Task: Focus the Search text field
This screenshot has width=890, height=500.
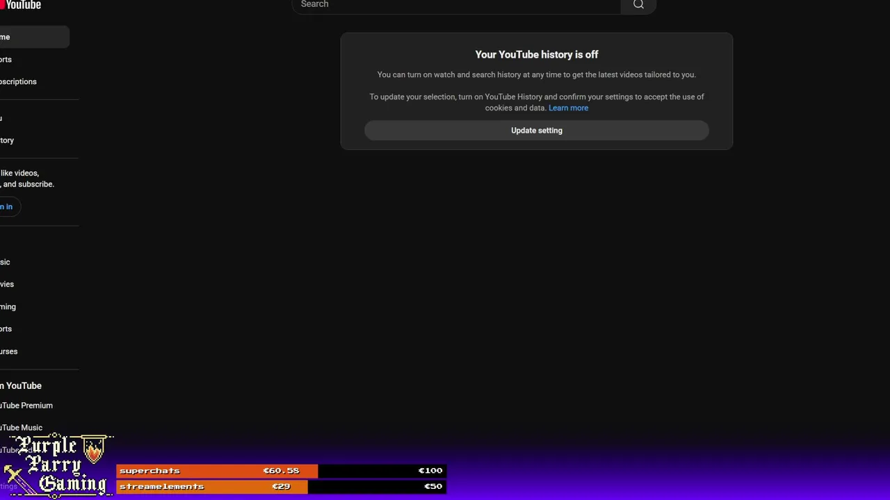Action: pos(456,5)
